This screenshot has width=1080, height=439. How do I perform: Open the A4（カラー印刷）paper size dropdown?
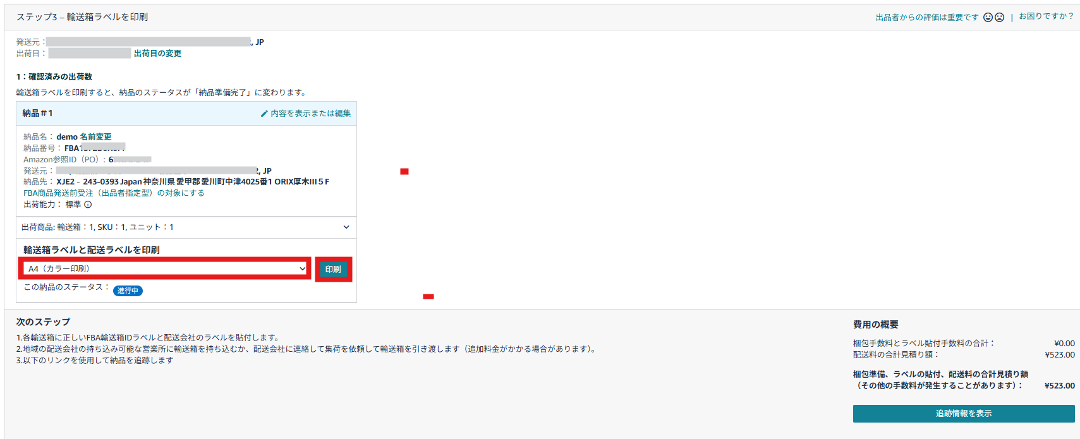tap(165, 269)
